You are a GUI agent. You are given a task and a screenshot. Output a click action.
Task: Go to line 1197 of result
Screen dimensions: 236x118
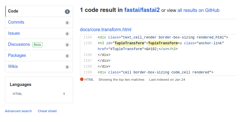(88, 61)
